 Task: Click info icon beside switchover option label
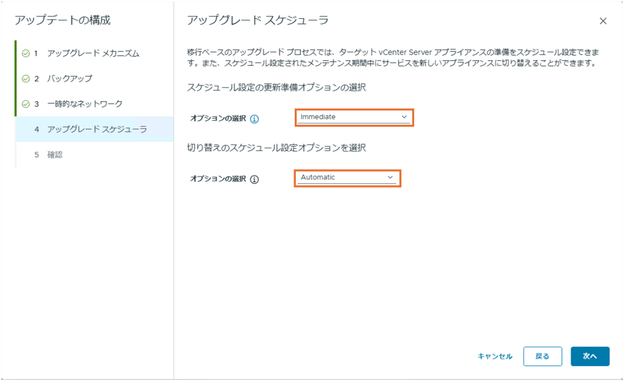[255, 180]
